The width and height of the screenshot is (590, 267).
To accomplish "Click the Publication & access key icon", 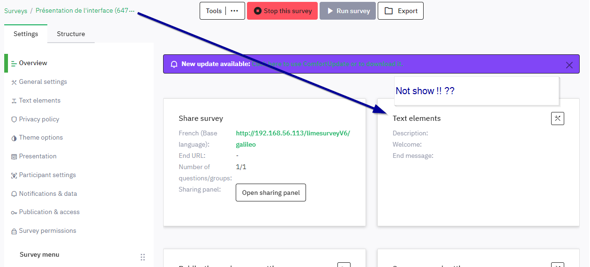I will tap(14, 212).
